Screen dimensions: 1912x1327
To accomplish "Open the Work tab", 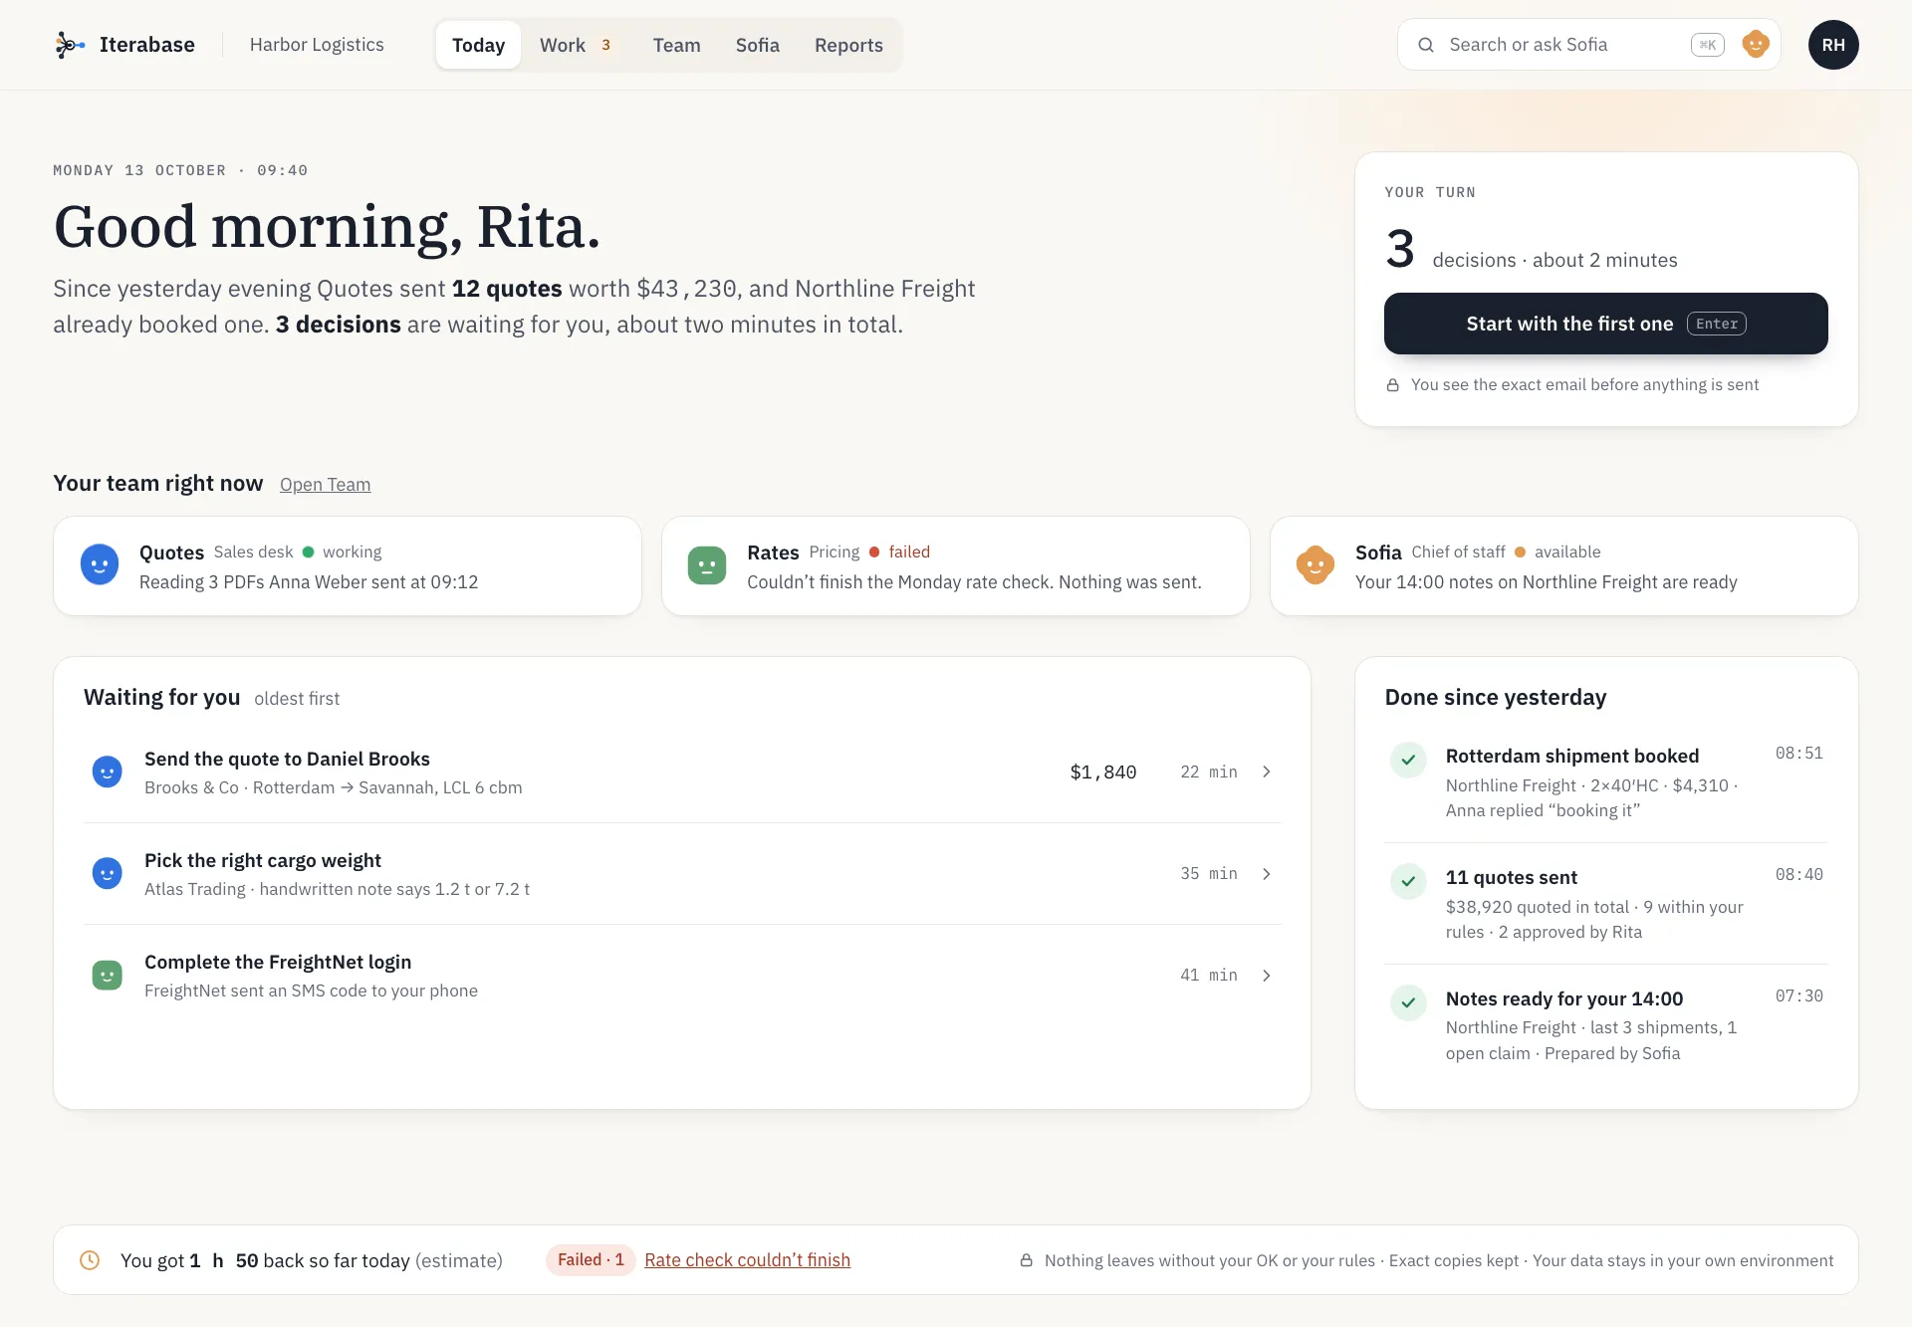I will 577,45.
